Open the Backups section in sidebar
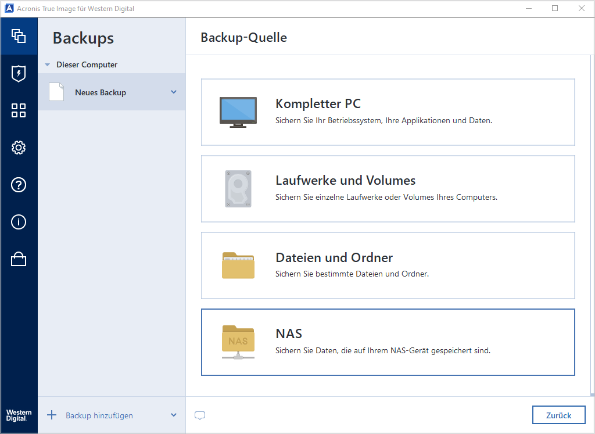Image resolution: width=595 pixels, height=434 pixels. (19, 36)
